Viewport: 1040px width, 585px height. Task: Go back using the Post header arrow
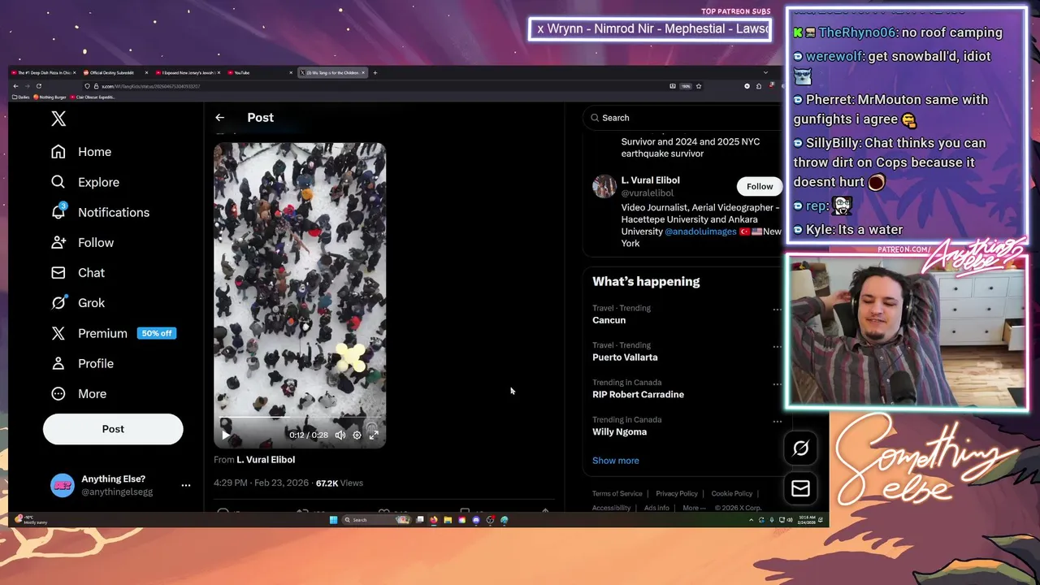point(219,118)
